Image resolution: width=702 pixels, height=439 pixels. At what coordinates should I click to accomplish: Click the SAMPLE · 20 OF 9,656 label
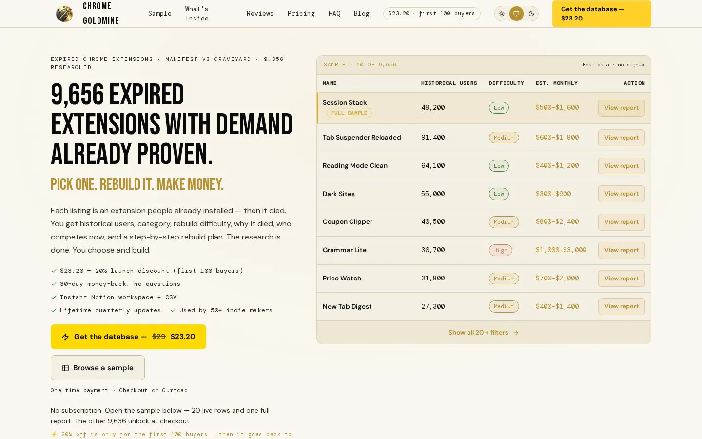[x=360, y=65]
